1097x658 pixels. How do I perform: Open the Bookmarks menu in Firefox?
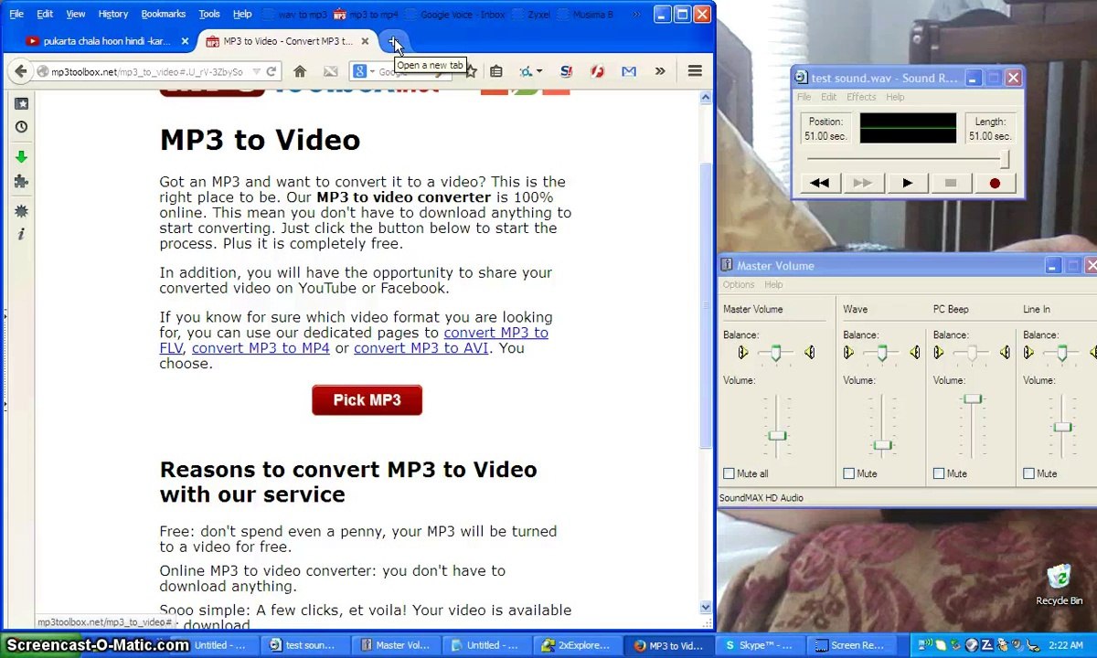pos(163,14)
